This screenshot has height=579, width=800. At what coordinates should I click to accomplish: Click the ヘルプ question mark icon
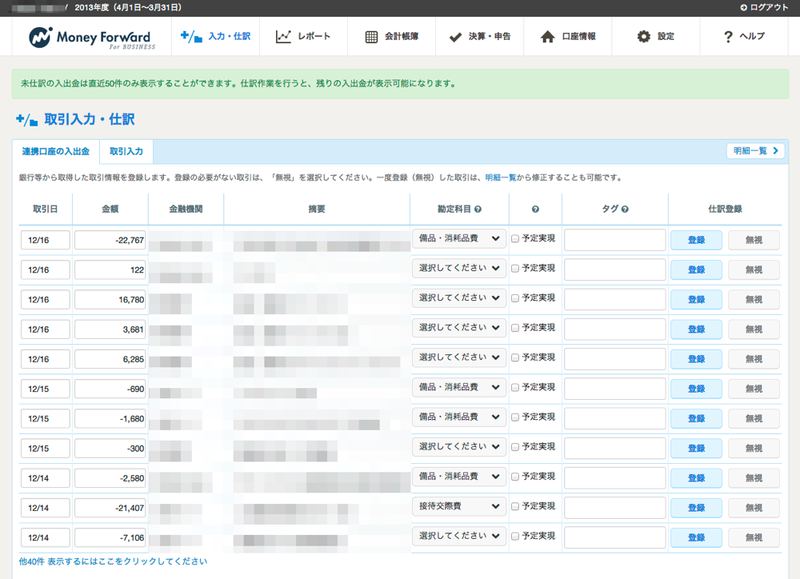[728, 37]
